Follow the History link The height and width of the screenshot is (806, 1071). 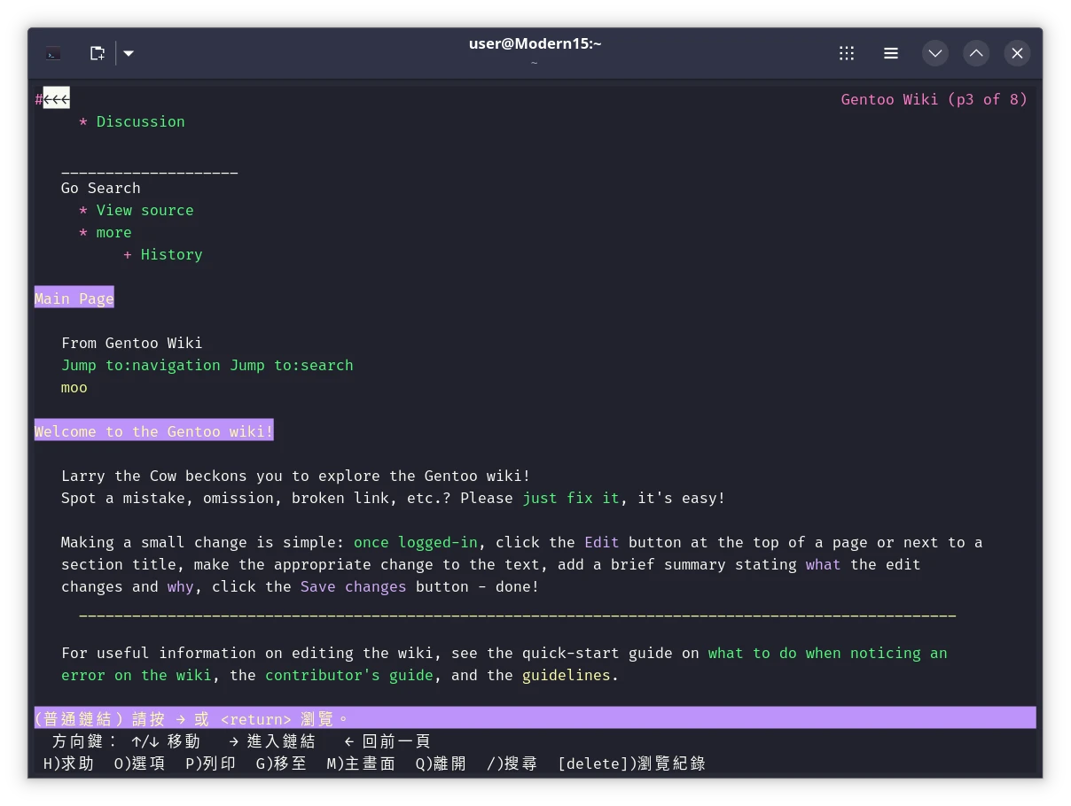pyautogui.click(x=171, y=254)
